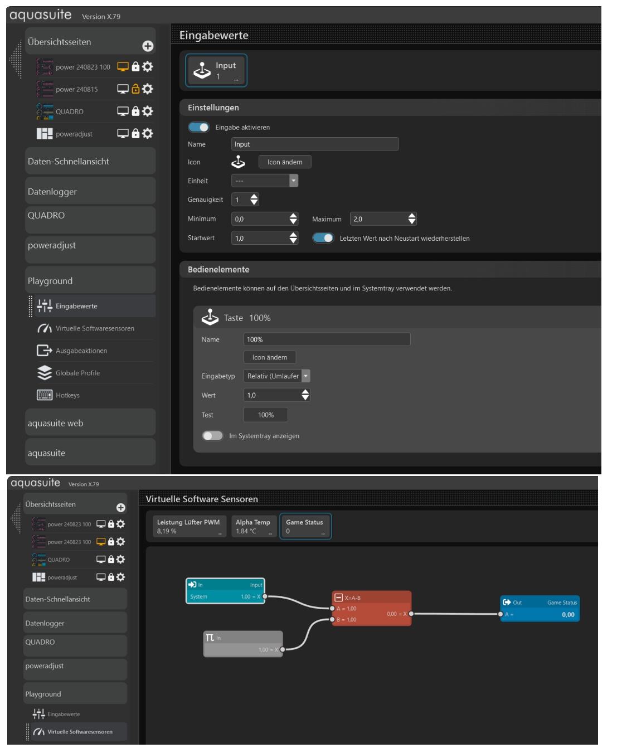Viewport: 617px width, 748px height.
Task: Click Icon ändern button in Taste 100% panel
Action: coord(270,357)
